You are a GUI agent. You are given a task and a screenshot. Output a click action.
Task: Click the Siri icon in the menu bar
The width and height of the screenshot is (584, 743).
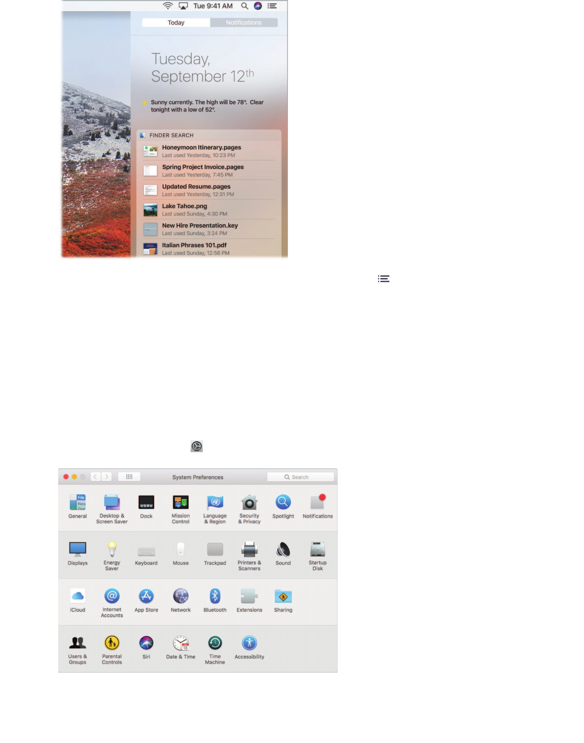click(258, 6)
